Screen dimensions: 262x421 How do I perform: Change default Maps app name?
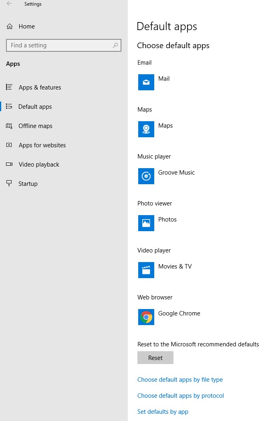click(x=165, y=126)
